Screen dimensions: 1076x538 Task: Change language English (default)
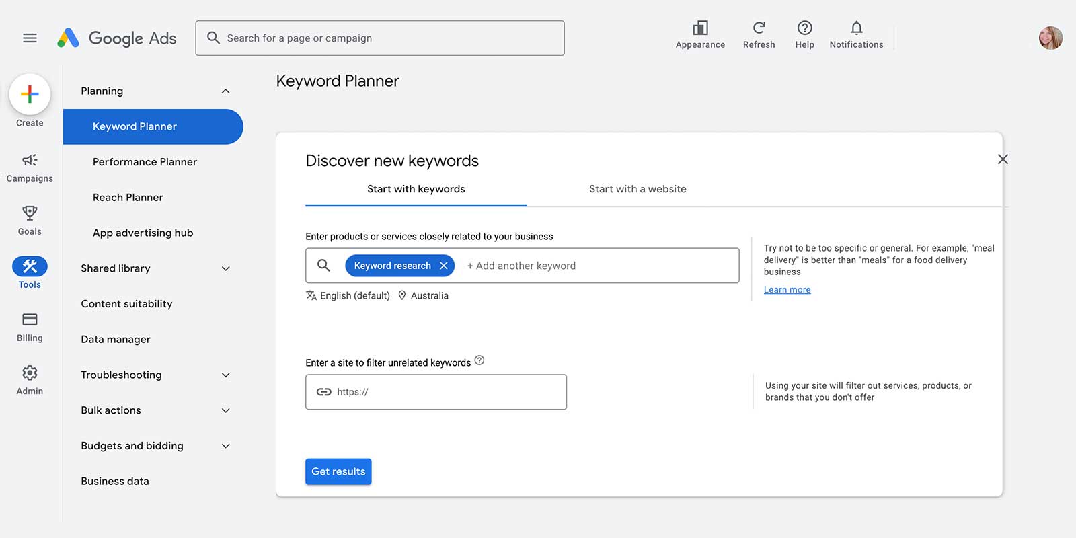pyautogui.click(x=348, y=295)
